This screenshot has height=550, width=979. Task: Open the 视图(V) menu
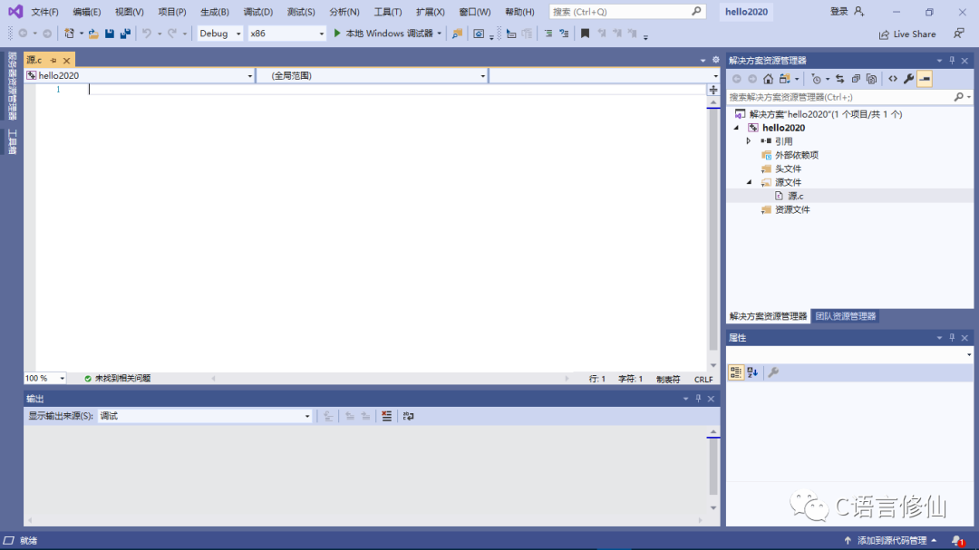pyautogui.click(x=130, y=12)
